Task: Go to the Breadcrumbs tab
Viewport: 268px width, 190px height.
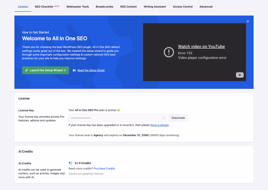Action: pyautogui.click(x=104, y=7)
